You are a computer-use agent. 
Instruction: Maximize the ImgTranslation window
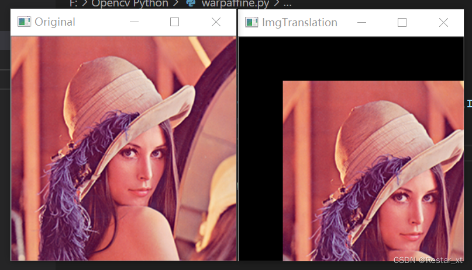(402, 23)
